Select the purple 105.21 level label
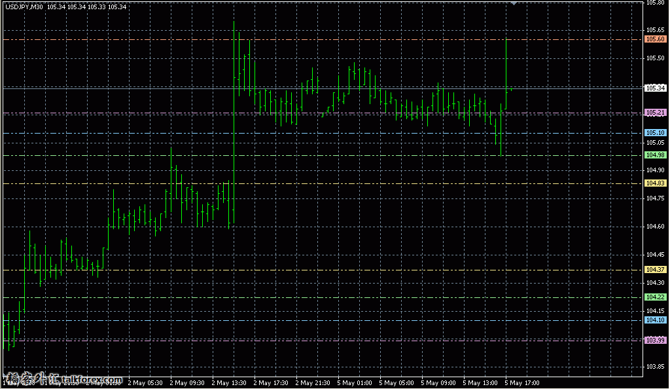This screenshot has height=389, width=670. coord(655,113)
